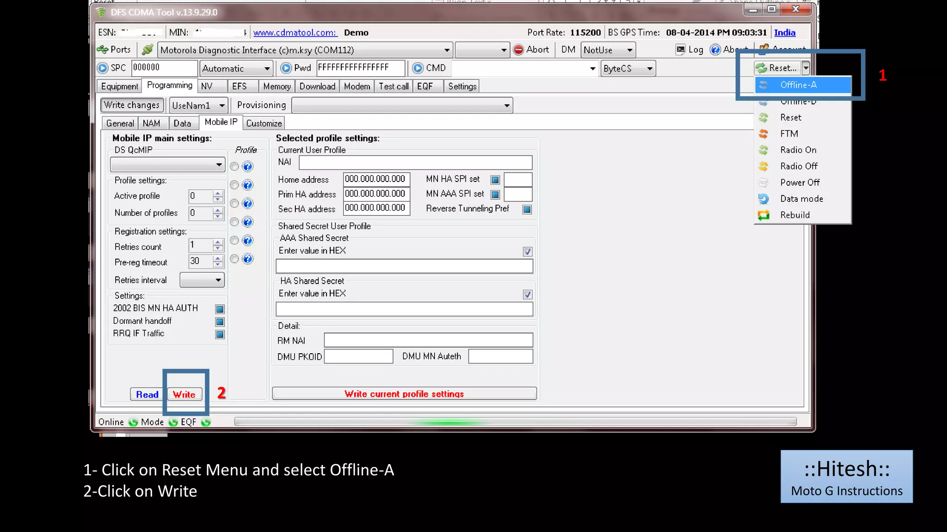947x532 pixels.
Task: Click the SPC send arrow icon
Action: coord(103,68)
